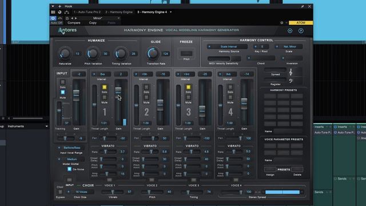366x206 pixels.
Task: Switch to the 1 - Auto-Tune Pro 2 tab
Action: pyautogui.click(x=87, y=12)
